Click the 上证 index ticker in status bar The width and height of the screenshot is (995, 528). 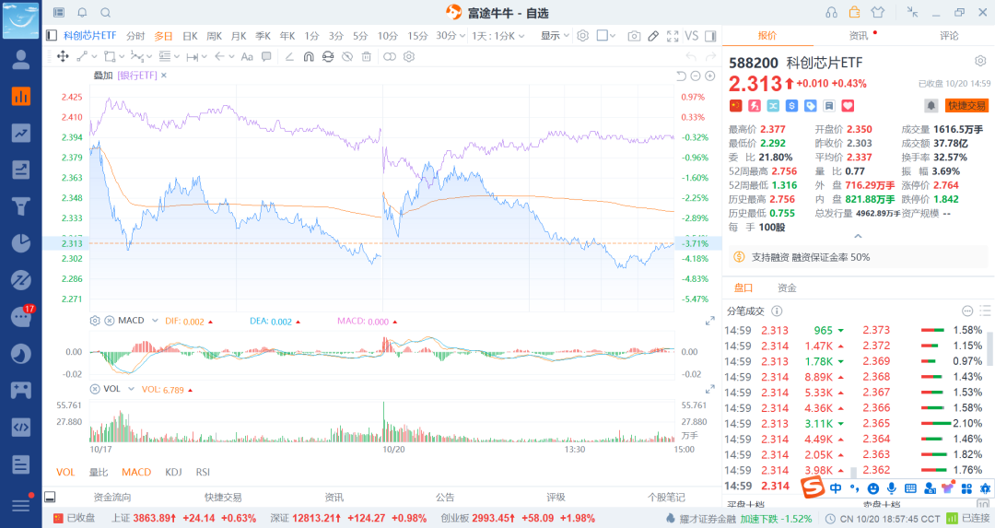coord(184,518)
